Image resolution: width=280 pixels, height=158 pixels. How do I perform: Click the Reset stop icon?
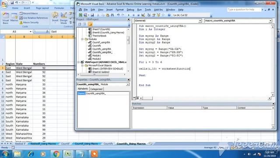coord(138,15)
